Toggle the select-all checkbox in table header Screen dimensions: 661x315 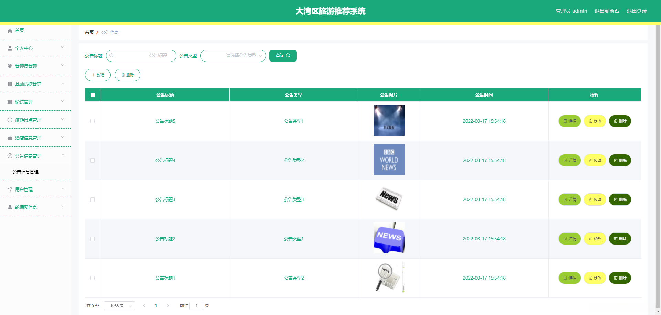coord(93,95)
